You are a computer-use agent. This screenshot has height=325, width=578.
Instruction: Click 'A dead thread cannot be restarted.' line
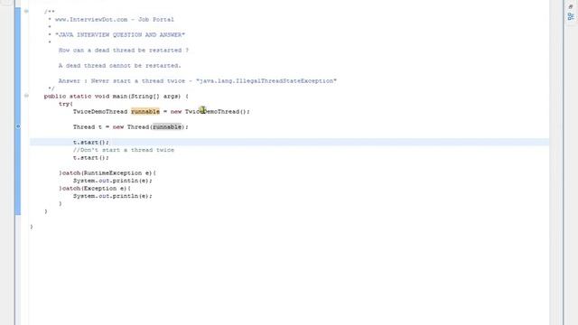point(120,66)
